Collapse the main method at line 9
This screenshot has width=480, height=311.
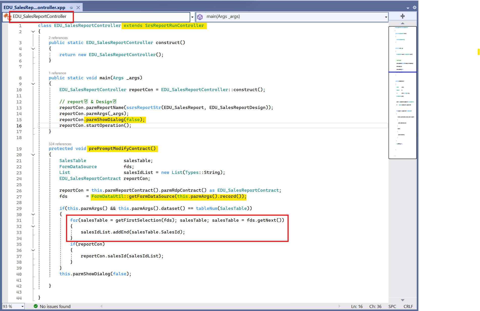click(33, 84)
